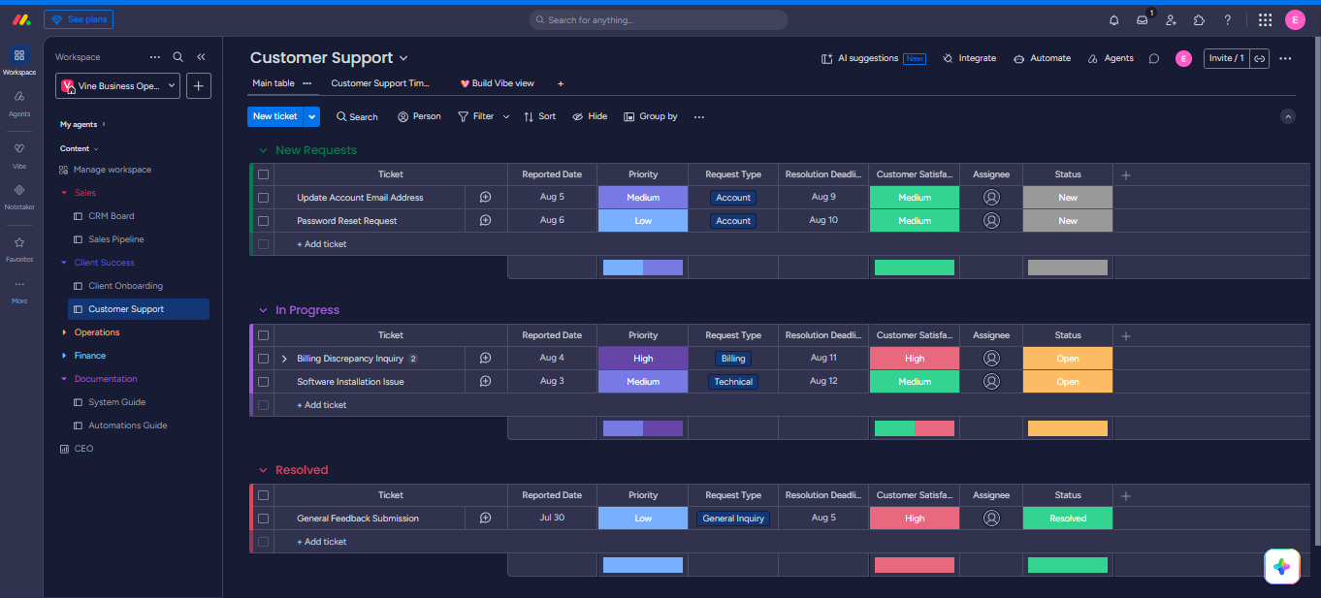The width and height of the screenshot is (1321, 598).
Task: Click the Invite / 1 button
Action: [x=1226, y=58]
